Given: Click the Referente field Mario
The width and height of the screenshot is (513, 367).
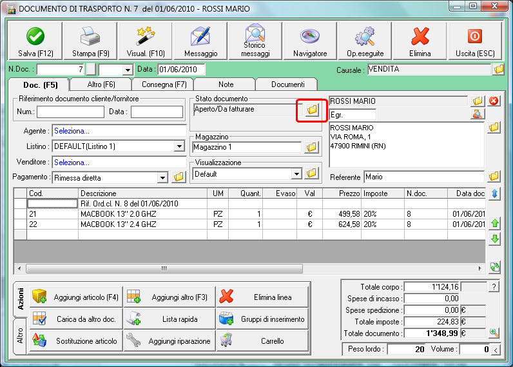Looking at the screenshot, I should pyautogui.click(x=424, y=177).
